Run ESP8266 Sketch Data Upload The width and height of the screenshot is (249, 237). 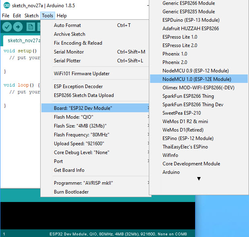[x=95, y=95]
